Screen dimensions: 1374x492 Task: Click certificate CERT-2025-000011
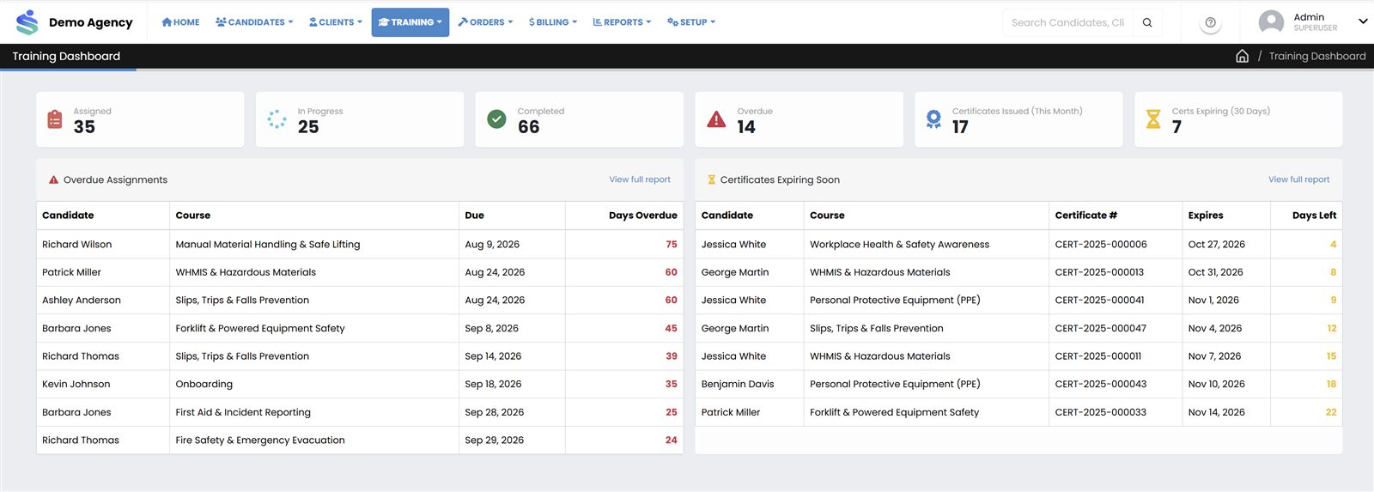[x=1098, y=356]
